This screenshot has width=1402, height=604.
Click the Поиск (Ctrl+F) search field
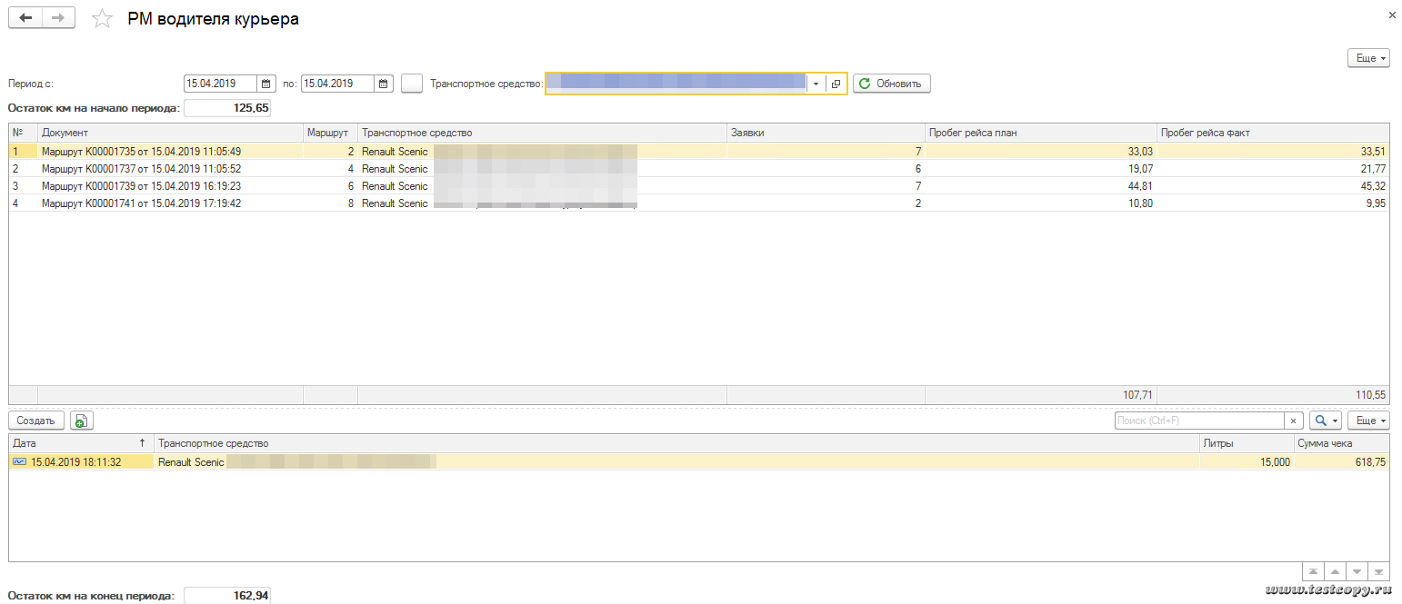tap(1199, 421)
